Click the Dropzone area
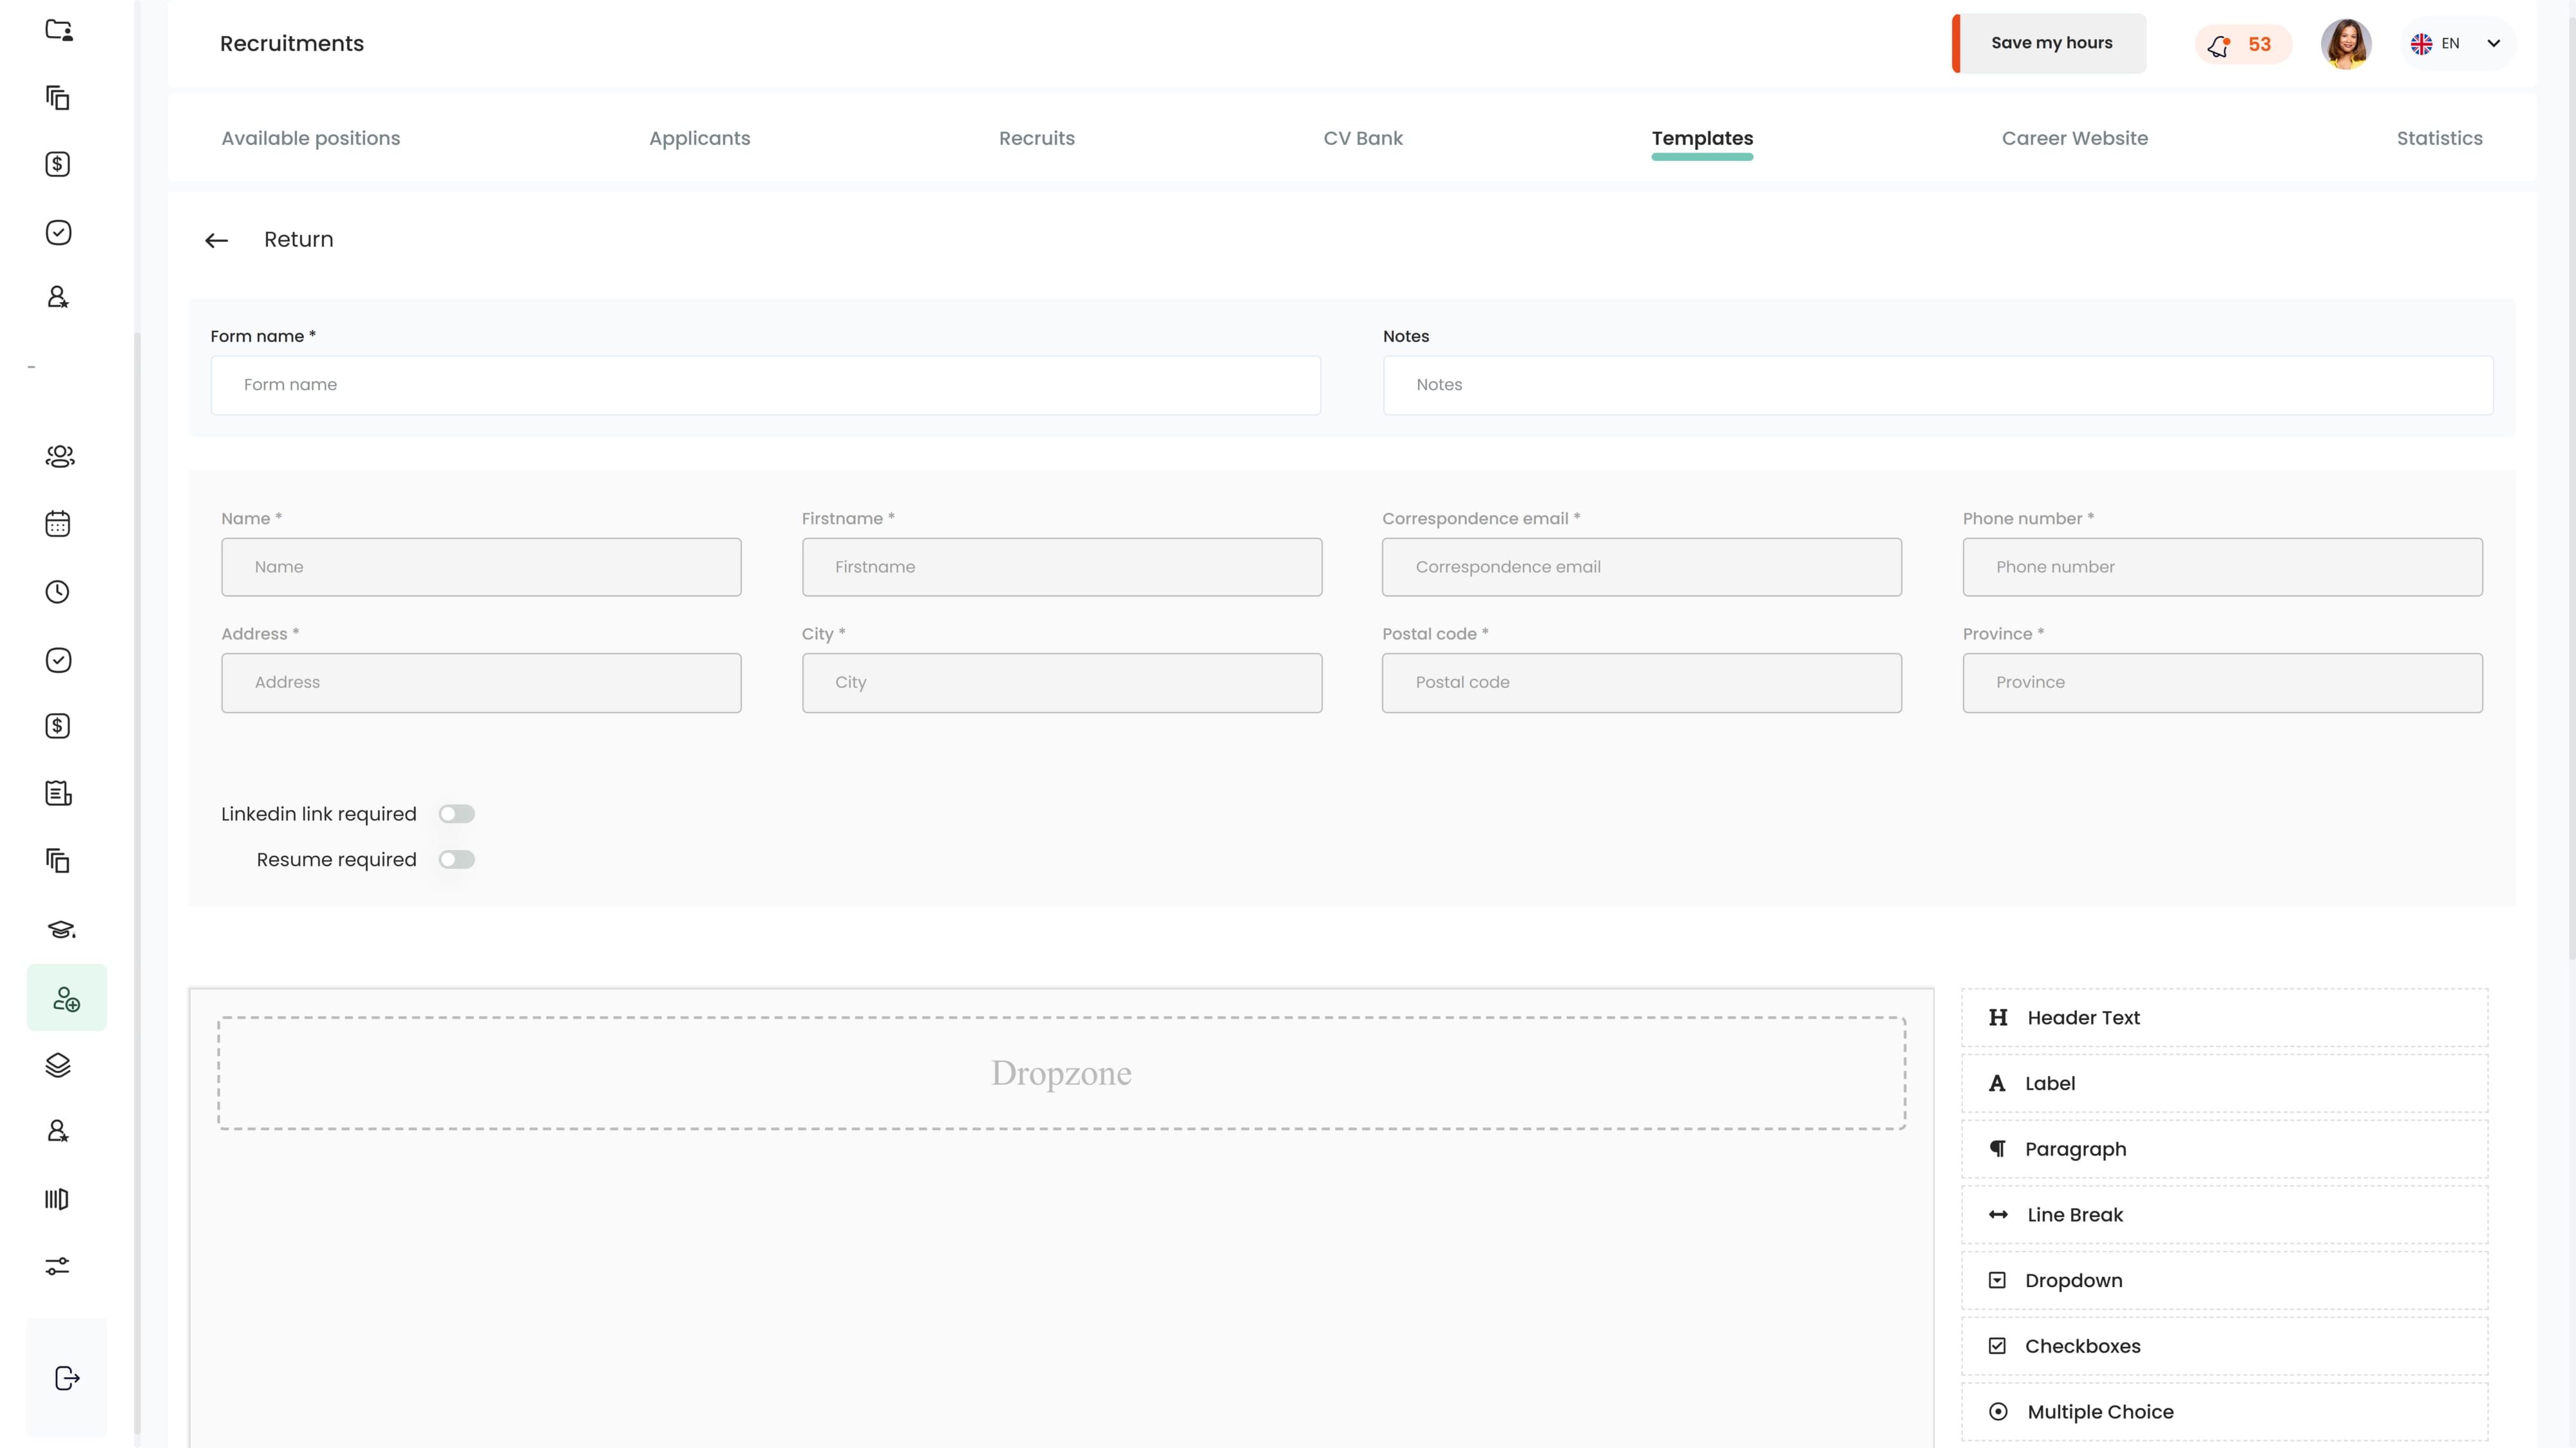The height and width of the screenshot is (1448, 2576). (x=1061, y=1073)
